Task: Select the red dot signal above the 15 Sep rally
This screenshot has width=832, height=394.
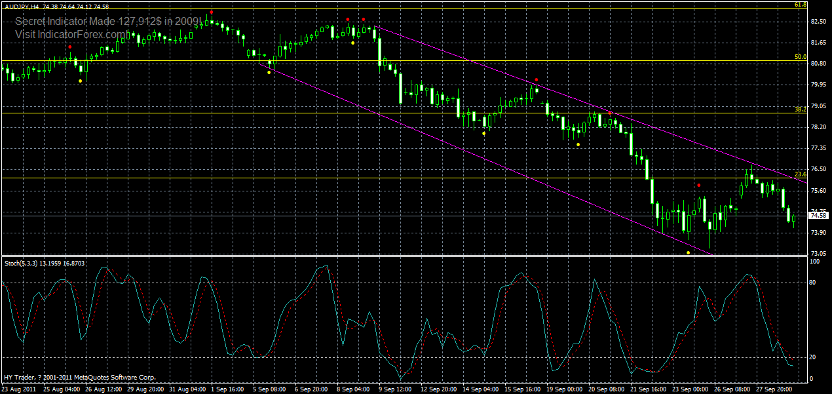Action: click(x=536, y=79)
